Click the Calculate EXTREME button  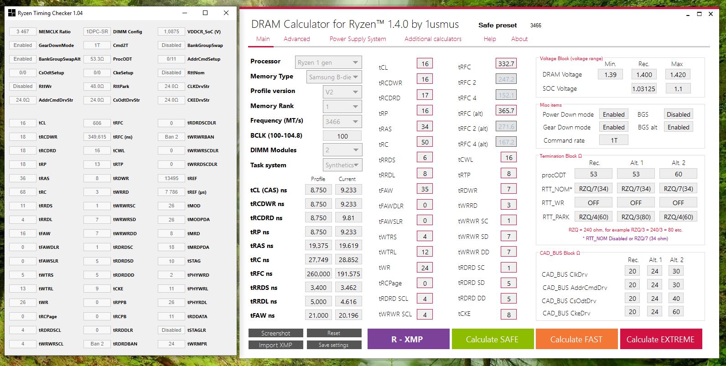[x=660, y=340]
